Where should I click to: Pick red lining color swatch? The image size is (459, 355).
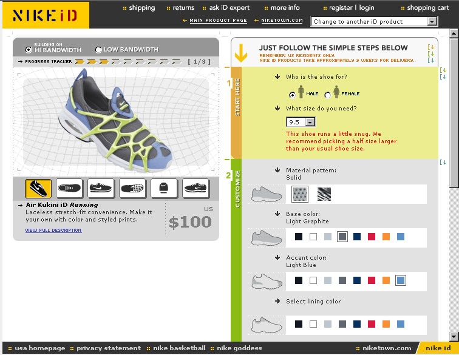[372, 324]
